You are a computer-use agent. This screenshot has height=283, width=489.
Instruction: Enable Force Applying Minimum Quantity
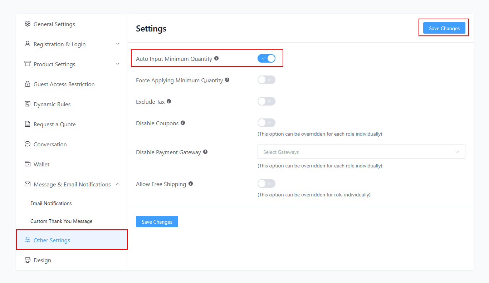tap(266, 79)
